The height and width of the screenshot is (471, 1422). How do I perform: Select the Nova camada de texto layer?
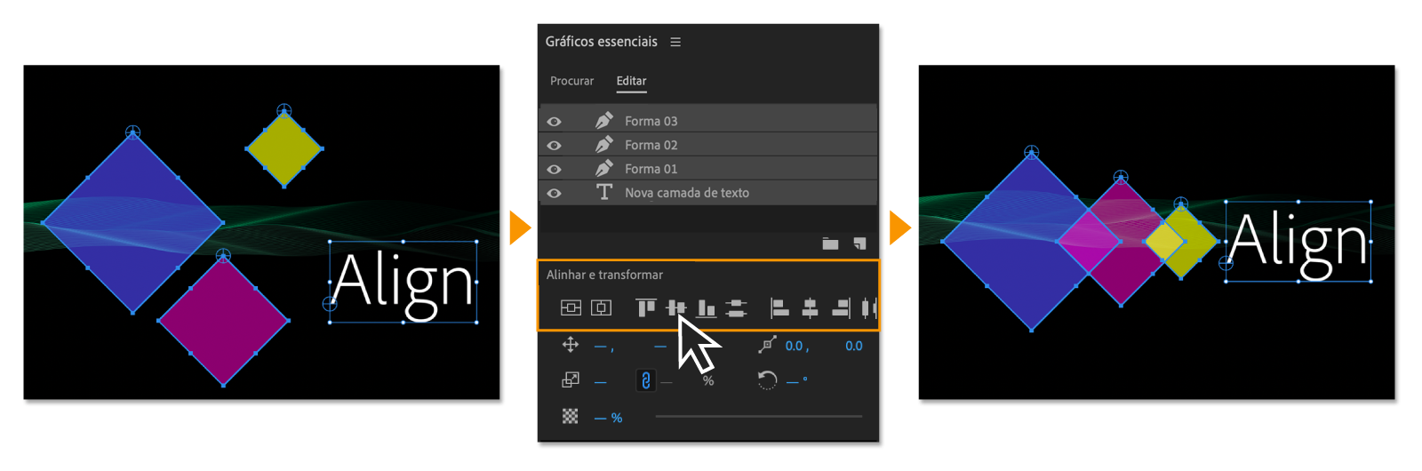coord(686,193)
